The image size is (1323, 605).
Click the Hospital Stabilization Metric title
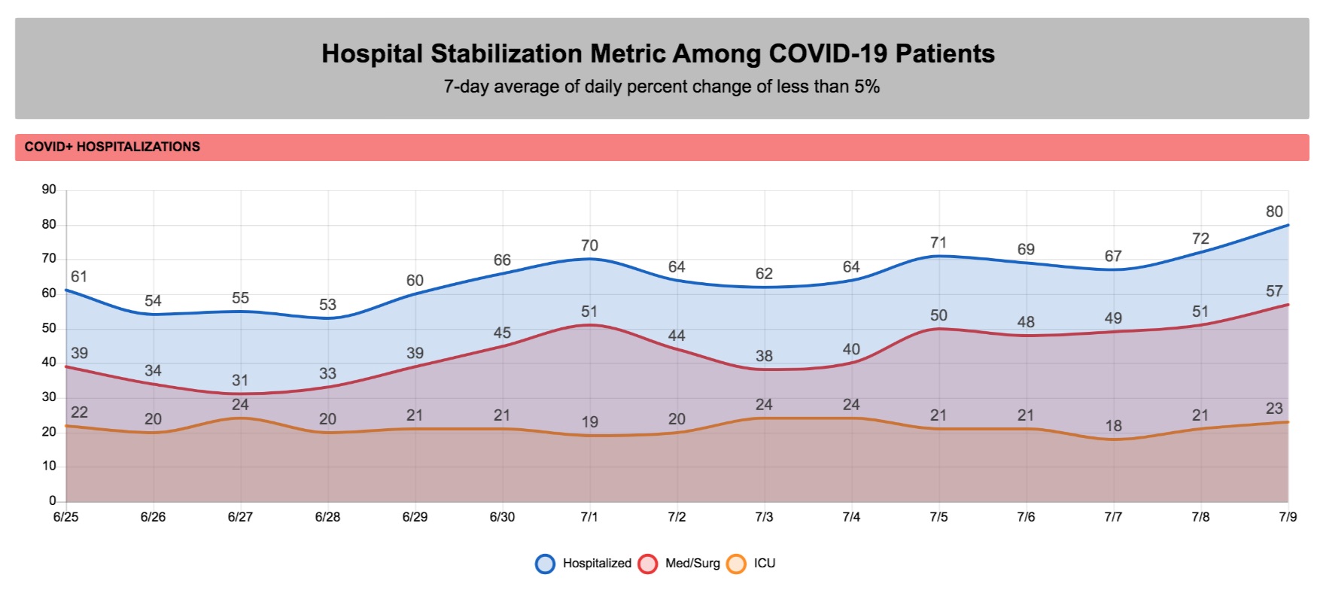pos(658,53)
